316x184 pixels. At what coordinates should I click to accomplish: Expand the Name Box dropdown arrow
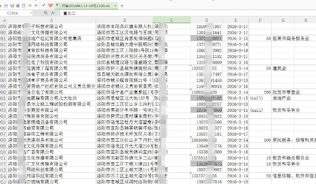pos(31,13)
